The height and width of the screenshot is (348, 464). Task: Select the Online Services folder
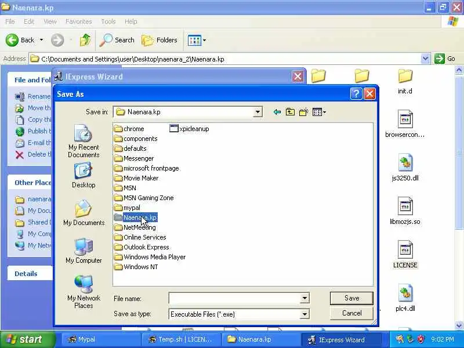point(140,237)
